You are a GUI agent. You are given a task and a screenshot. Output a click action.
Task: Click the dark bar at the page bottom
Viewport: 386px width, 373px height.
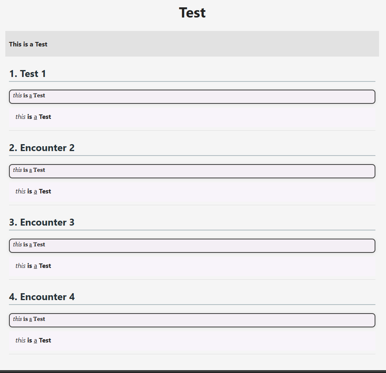click(x=193, y=371)
